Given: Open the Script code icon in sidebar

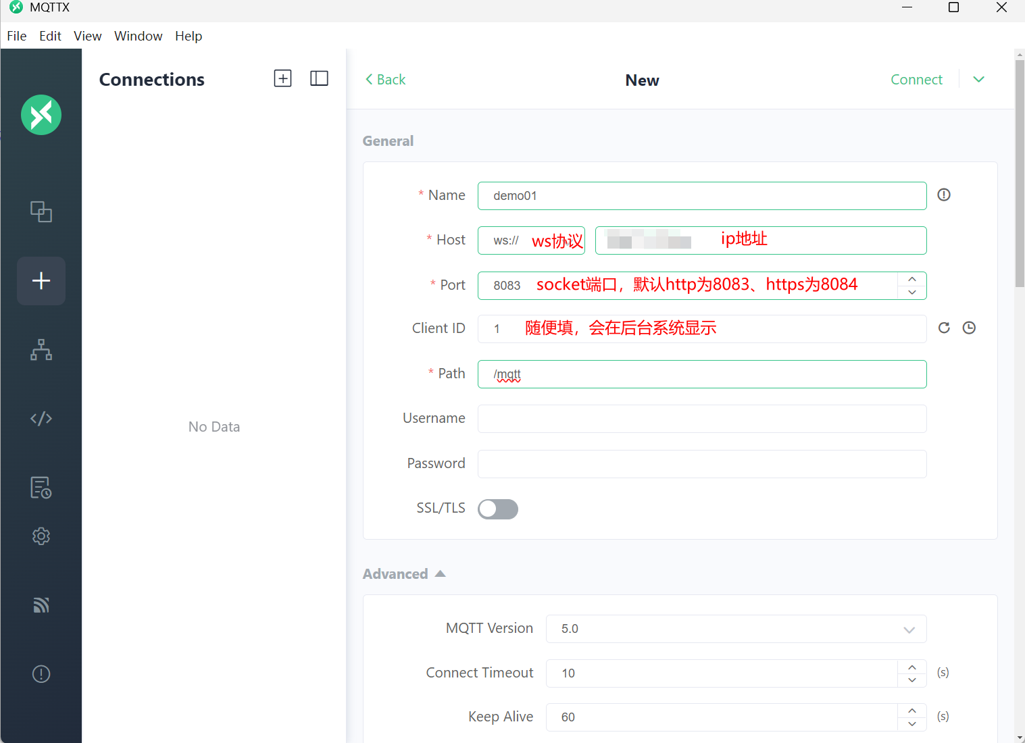Looking at the screenshot, I should click(41, 419).
